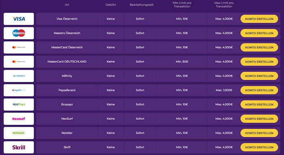The width and height of the screenshot is (284, 155).
Task: Click the Bearbeitungszeit column header
Action: click(x=142, y=5)
